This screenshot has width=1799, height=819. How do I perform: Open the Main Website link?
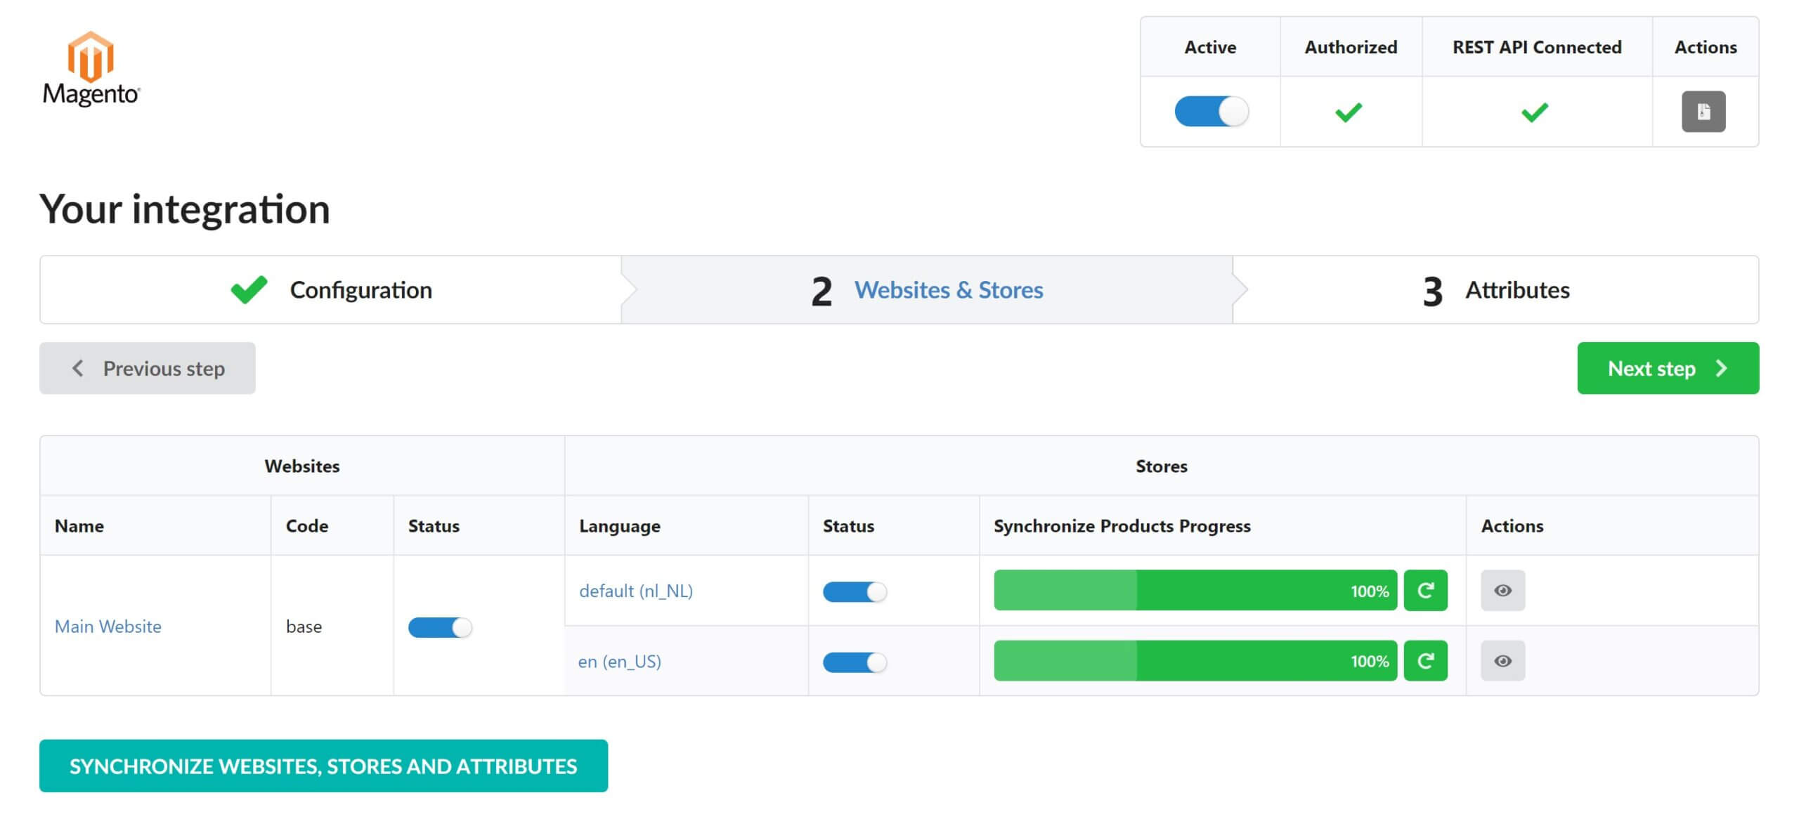click(108, 627)
